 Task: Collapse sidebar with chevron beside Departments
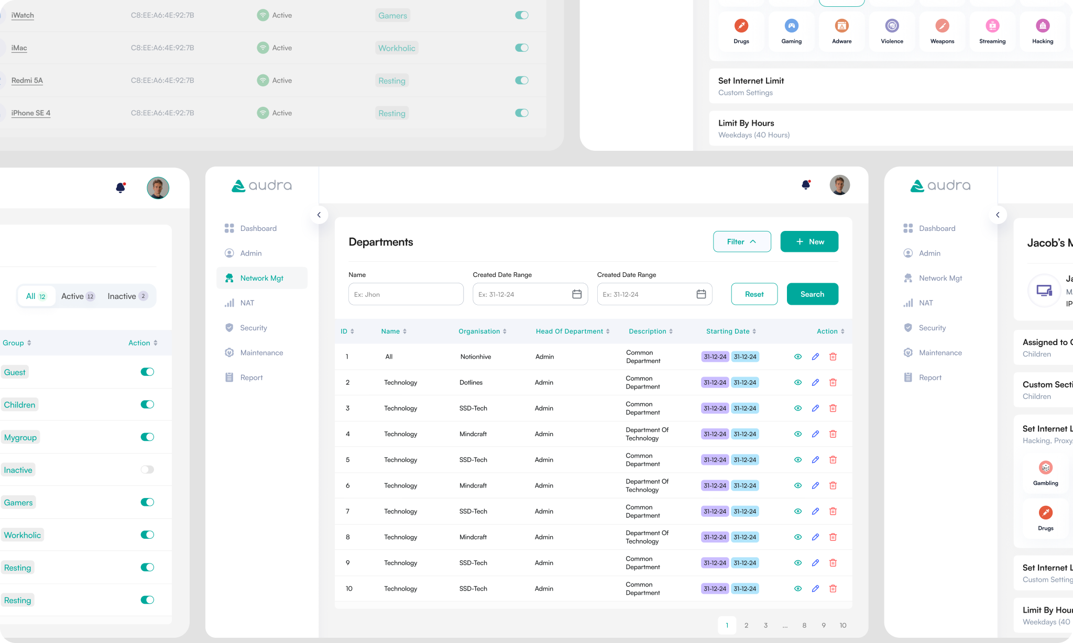click(x=319, y=215)
